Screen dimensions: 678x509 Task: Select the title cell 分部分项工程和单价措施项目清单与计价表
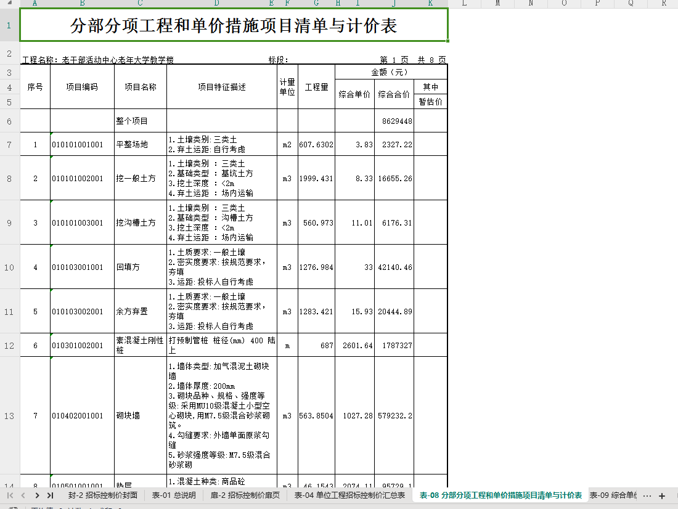tap(234, 25)
